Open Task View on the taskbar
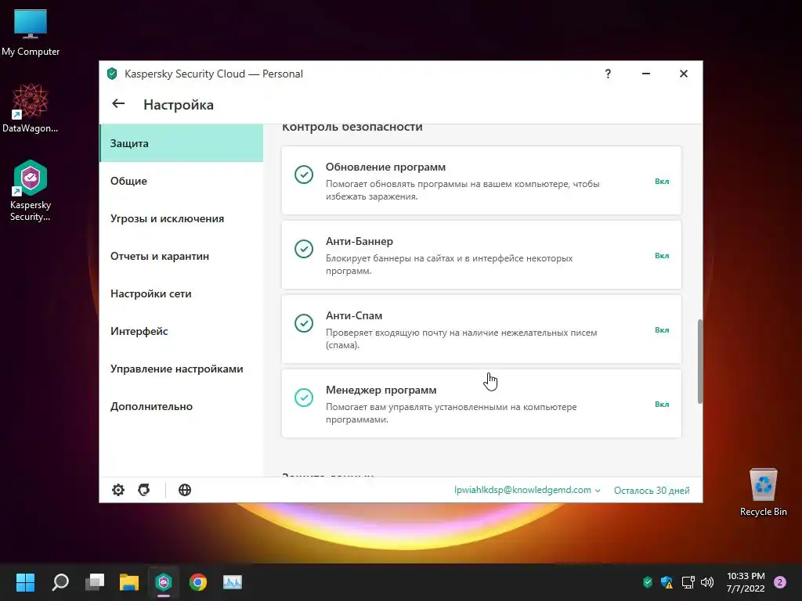802x601 pixels. pos(95,581)
